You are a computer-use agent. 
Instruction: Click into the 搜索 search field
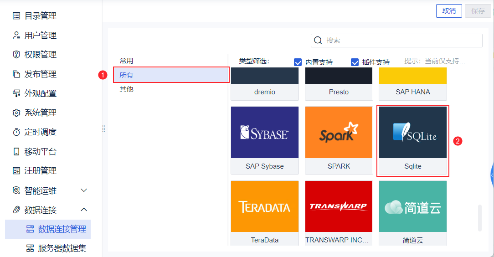pos(396,40)
